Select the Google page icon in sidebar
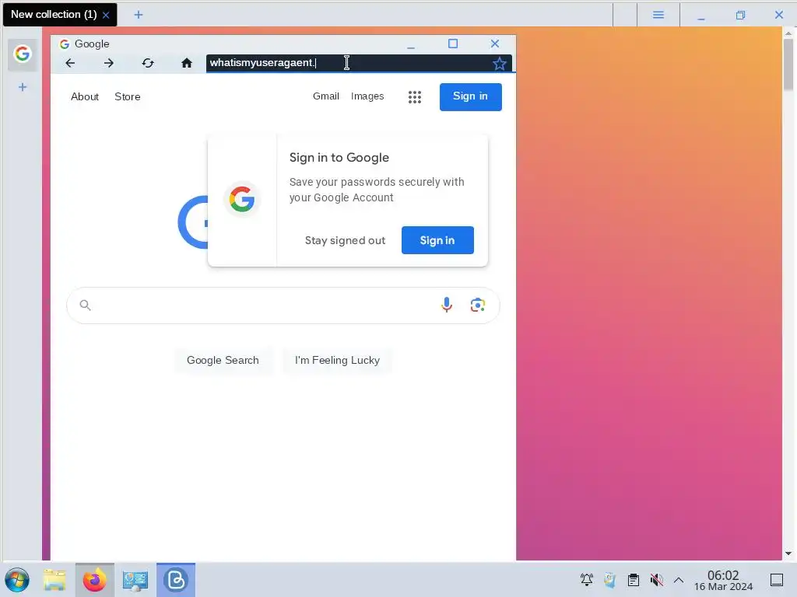Screen dimensions: 797x597 click(23, 54)
